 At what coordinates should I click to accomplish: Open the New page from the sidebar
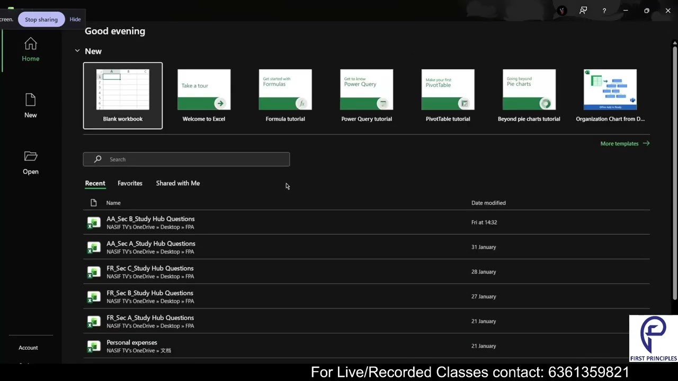click(30, 106)
